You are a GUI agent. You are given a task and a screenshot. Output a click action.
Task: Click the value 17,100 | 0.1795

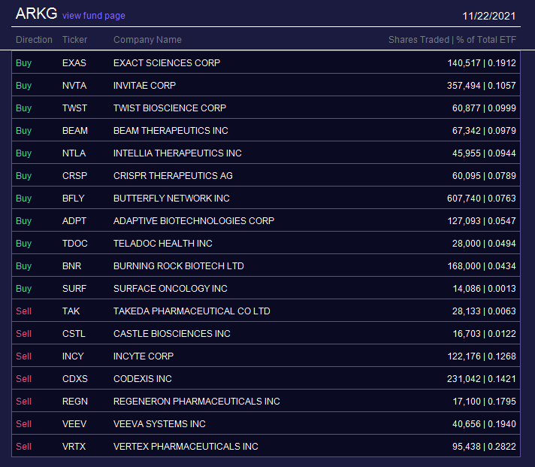click(484, 401)
